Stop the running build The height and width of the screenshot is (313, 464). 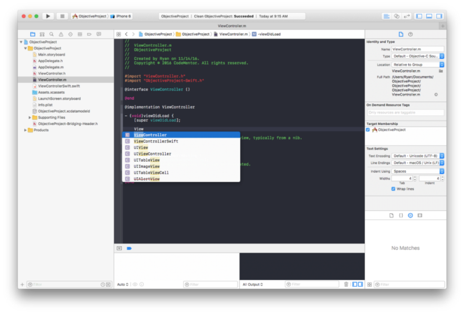tap(62, 16)
